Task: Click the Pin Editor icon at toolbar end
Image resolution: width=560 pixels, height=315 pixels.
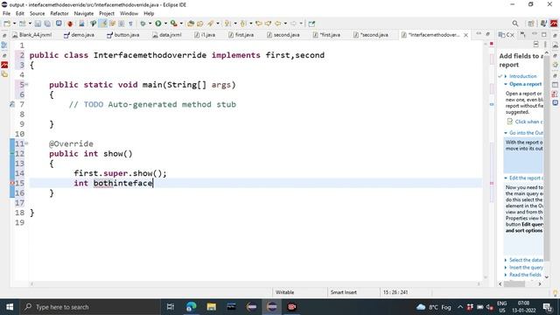Action: point(311,24)
